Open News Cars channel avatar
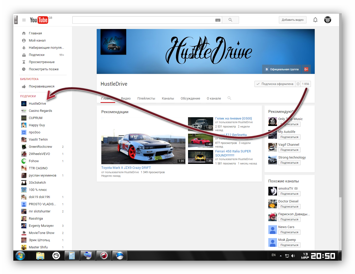This screenshot has height=274, width=355. point(273,230)
